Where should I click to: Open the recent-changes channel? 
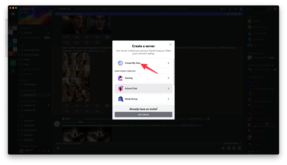35,55
